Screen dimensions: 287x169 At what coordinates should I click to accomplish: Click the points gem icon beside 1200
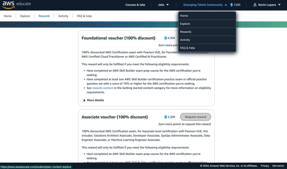tap(231, 5)
